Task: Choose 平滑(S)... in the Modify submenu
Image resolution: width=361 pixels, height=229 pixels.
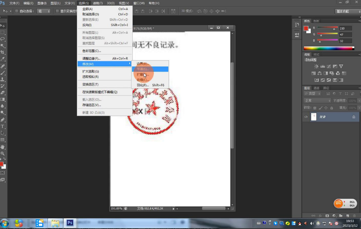Action: [x=150, y=69]
